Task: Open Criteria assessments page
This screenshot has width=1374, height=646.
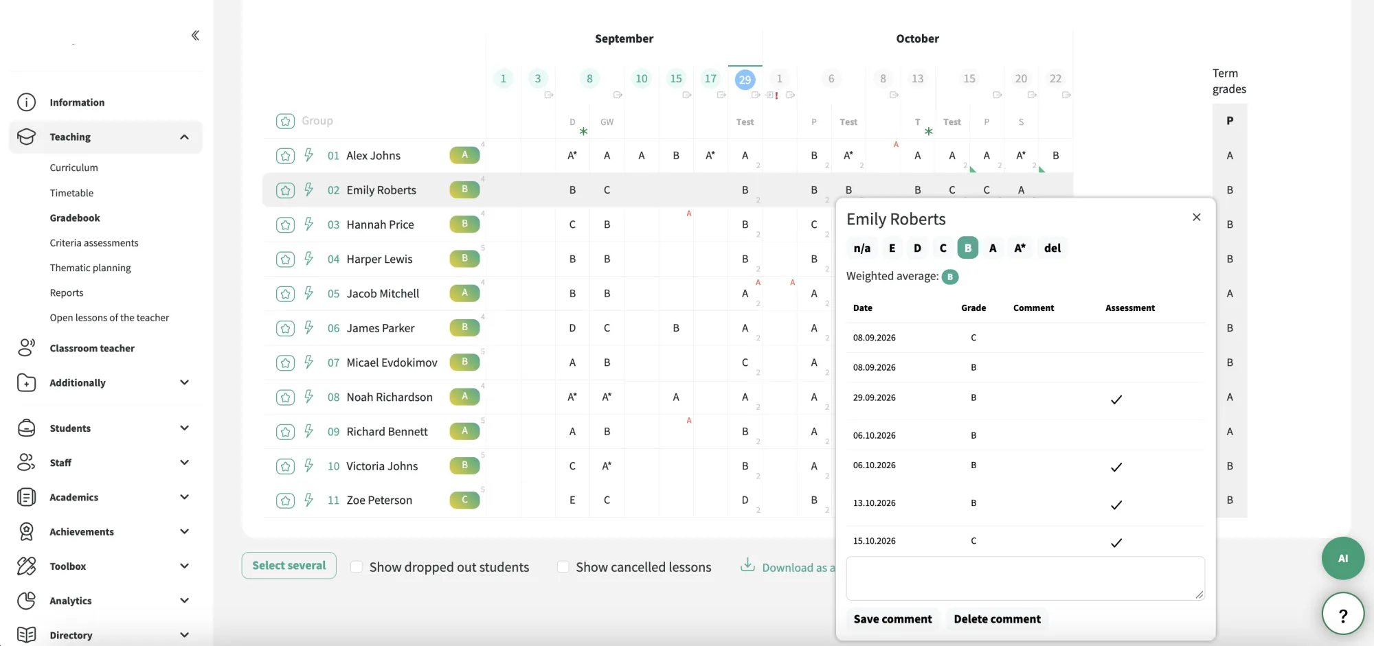Action: (94, 243)
